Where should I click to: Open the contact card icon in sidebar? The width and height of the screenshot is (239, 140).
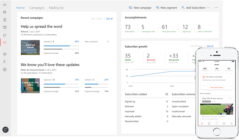click(x=5, y=54)
